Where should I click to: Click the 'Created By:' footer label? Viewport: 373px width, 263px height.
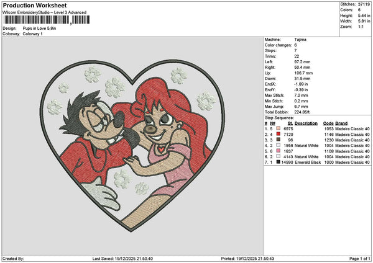(x=13, y=259)
